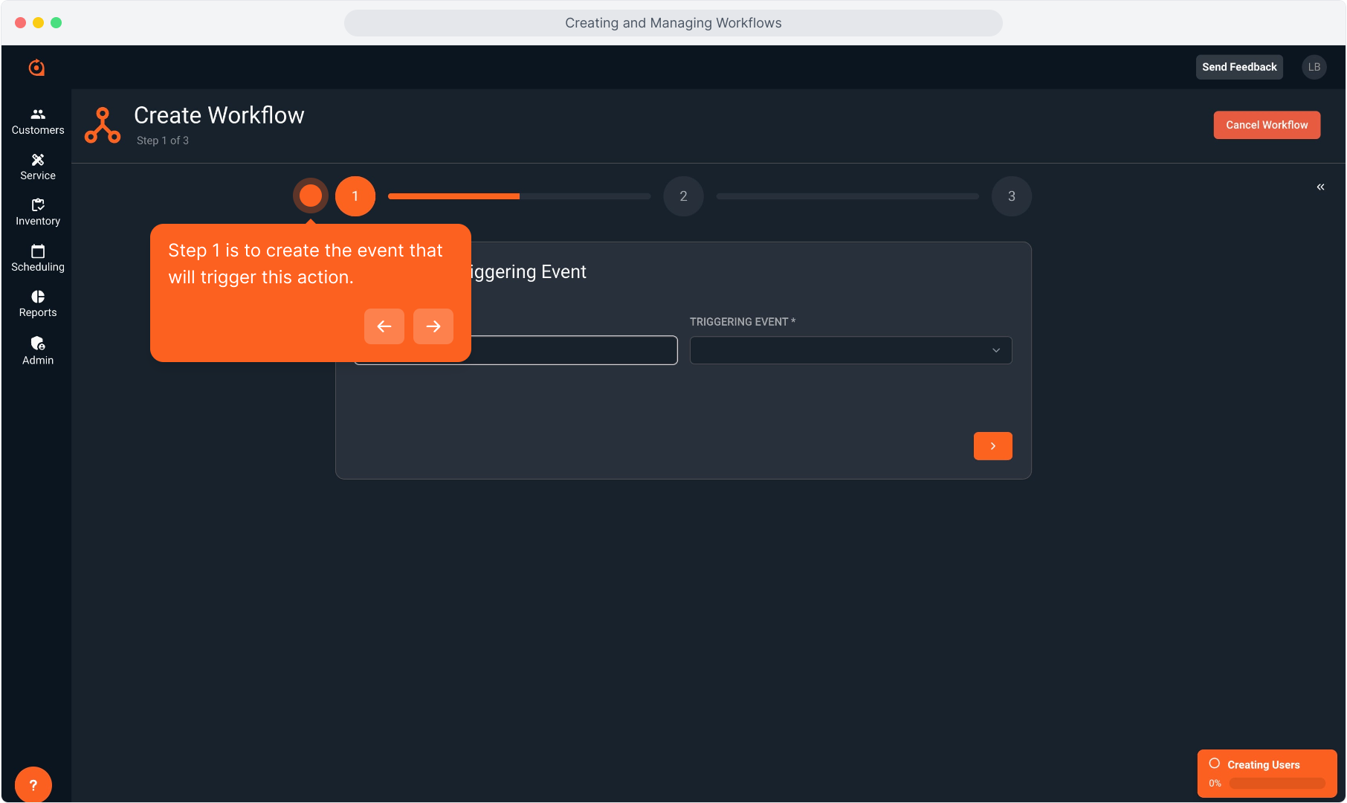Open the help question mark button
Image resolution: width=1347 pixels, height=803 pixels.
pyautogui.click(x=33, y=784)
